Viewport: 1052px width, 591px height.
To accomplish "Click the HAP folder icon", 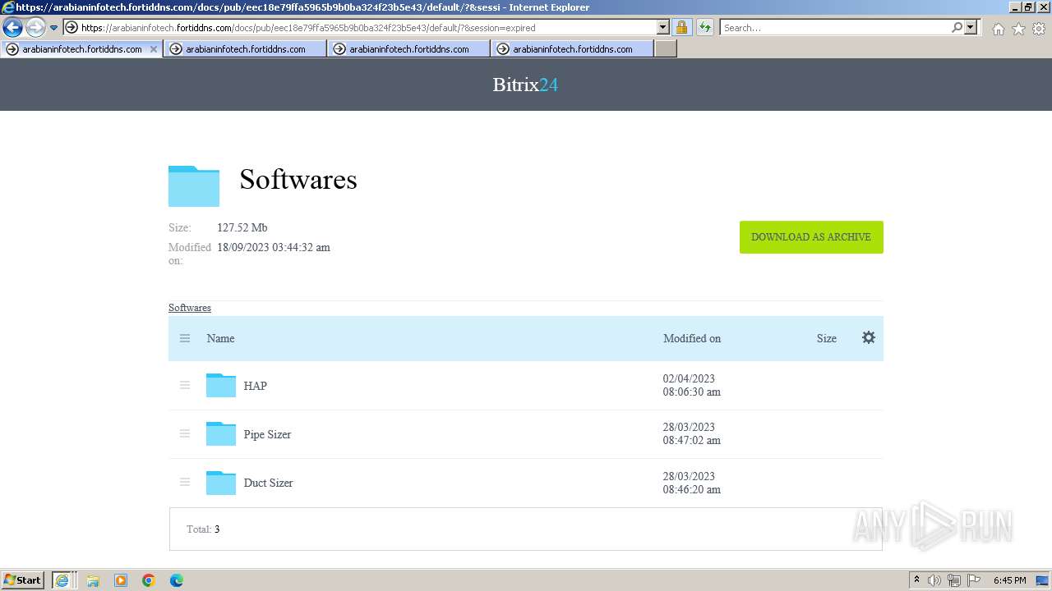I will pos(221,385).
